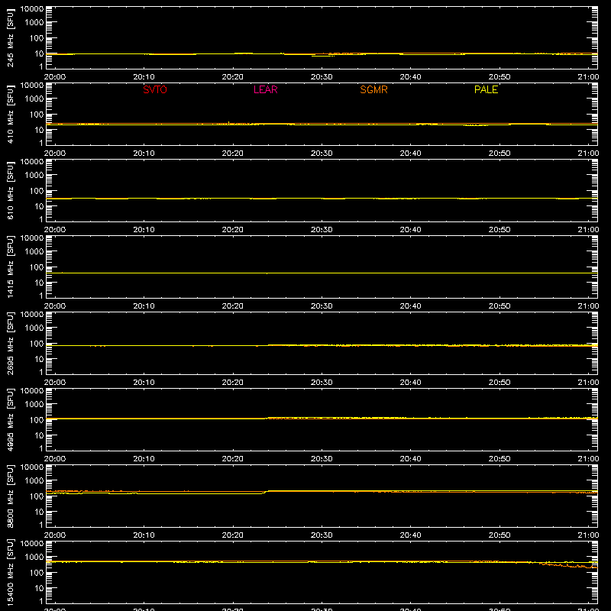Select the 1415 MHz [SFU] axis title

click(11, 267)
